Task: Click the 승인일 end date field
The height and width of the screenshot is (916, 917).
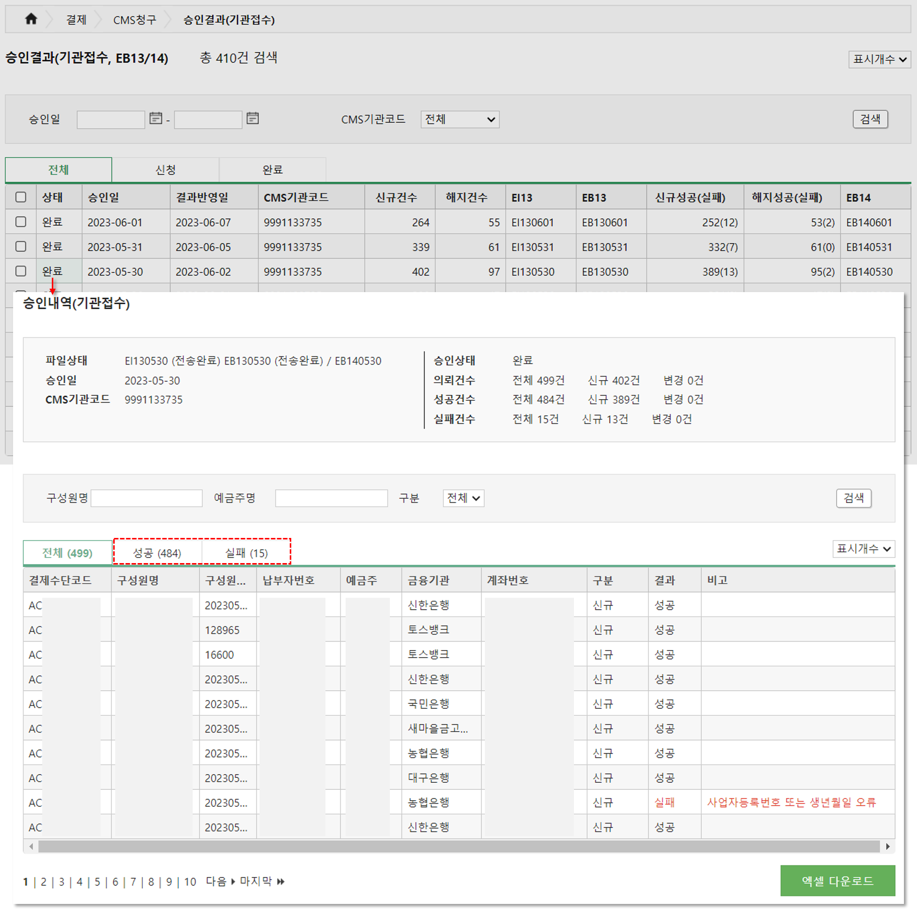Action: click(208, 120)
